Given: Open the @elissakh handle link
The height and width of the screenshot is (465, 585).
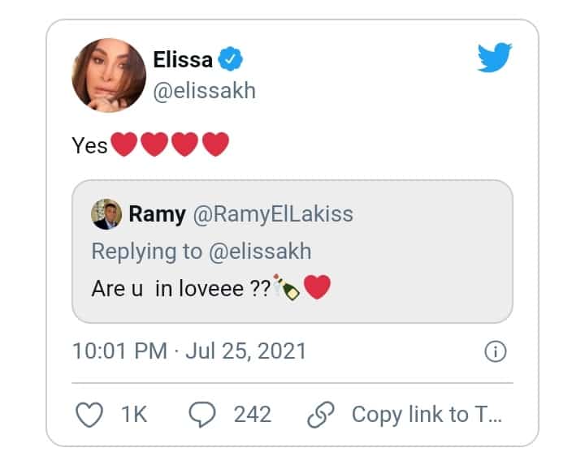Looking at the screenshot, I should [x=205, y=91].
